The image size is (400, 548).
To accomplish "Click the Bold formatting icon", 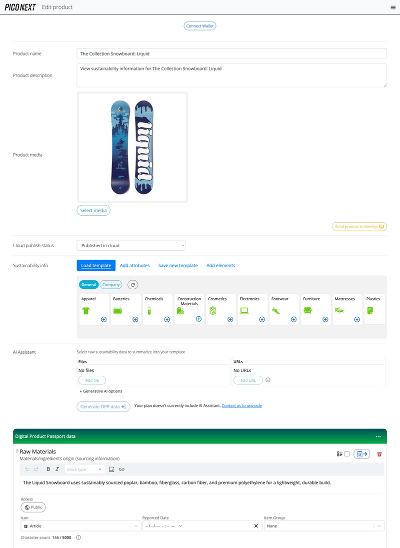I will point(48,469).
